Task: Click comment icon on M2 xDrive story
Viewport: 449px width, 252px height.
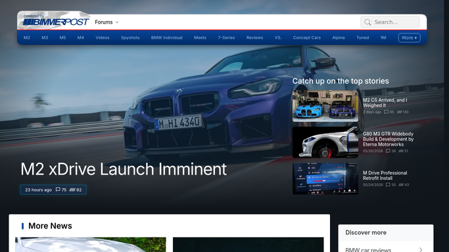Action: [x=58, y=190]
